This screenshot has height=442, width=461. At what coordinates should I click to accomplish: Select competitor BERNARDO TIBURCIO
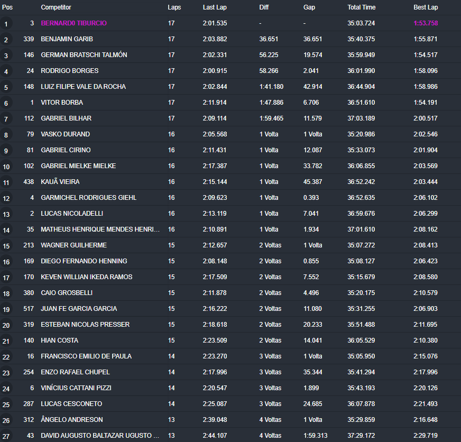click(x=74, y=23)
